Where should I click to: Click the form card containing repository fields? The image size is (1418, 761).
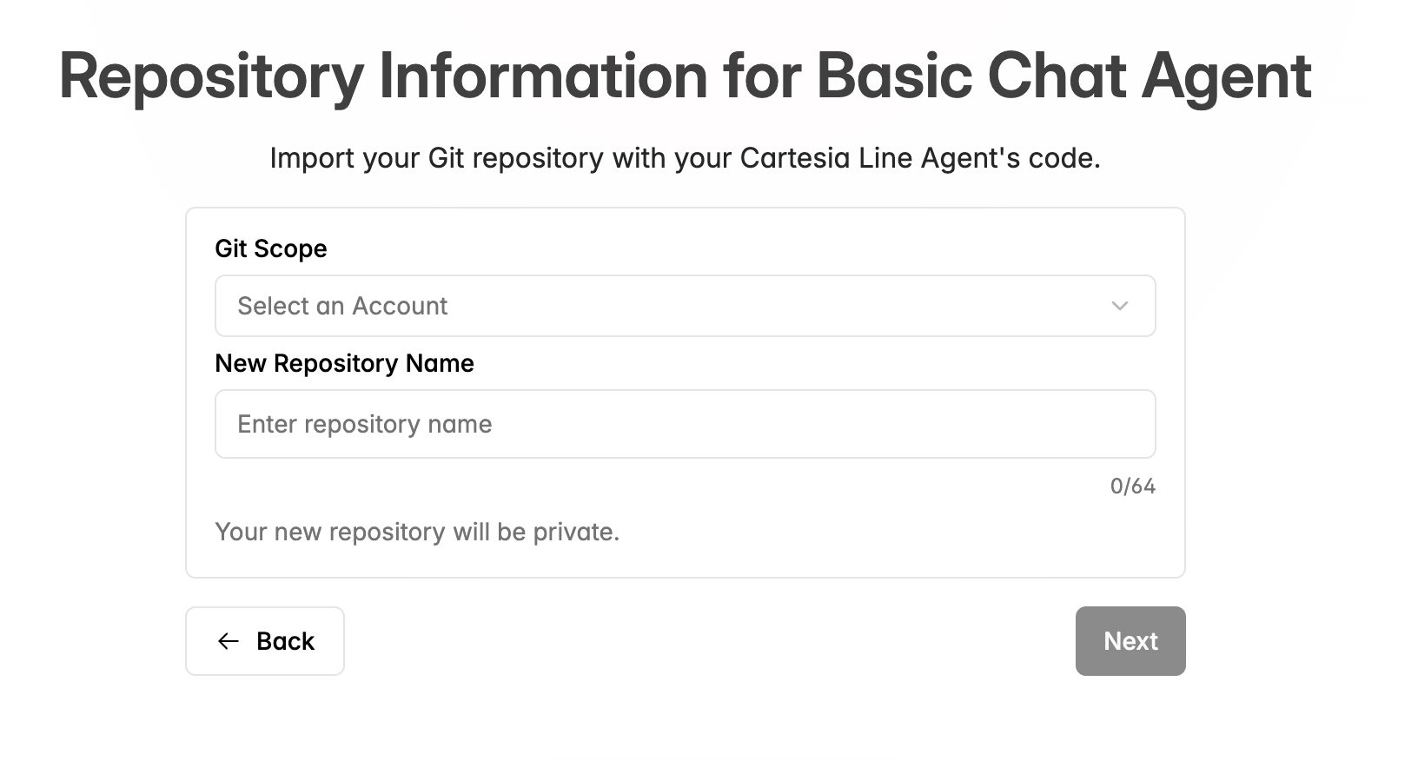pos(685,391)
